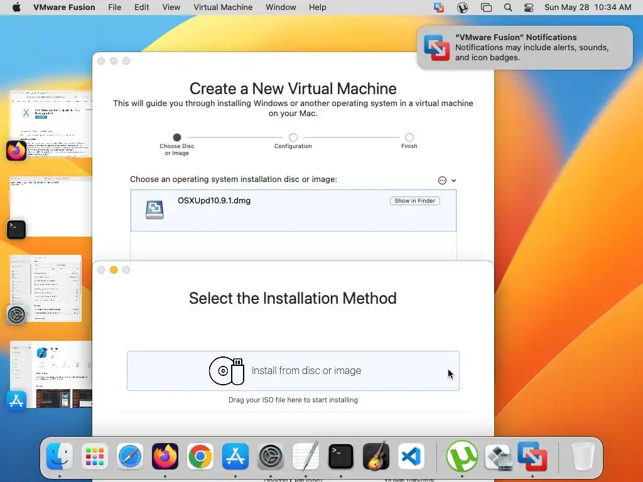Open System Settings from the Dock

tap(271, 456)
